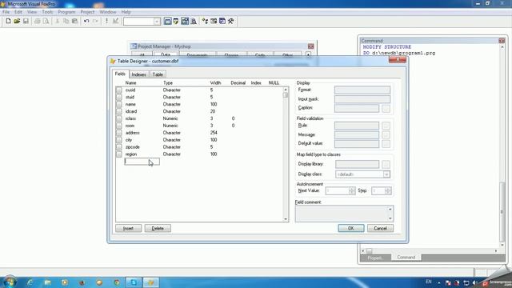Viewport: 512px width, 288px height.
Task: Click the builder button beside Default value
Action: pyautogui.click(x=386, y=144)
